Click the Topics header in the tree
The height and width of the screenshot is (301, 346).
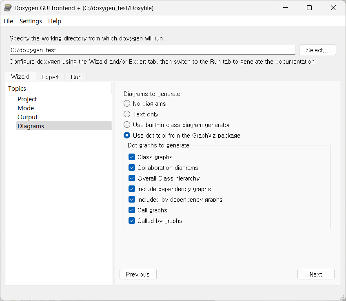coord(17,89)
